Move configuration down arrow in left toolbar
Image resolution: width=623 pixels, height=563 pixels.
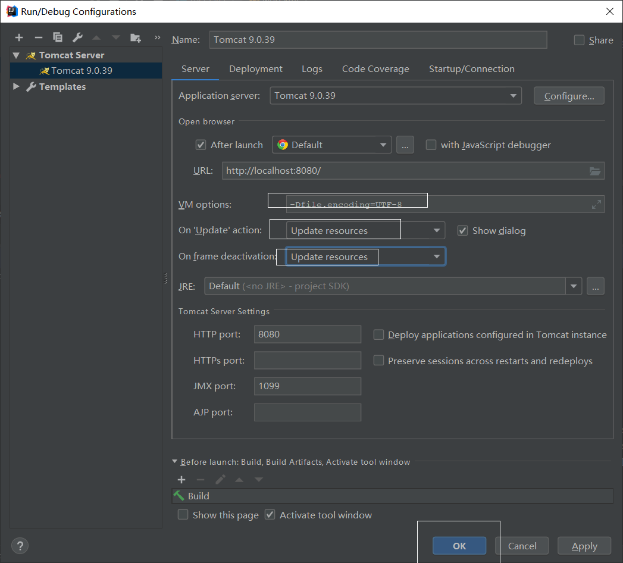click(x=115, y=37)
